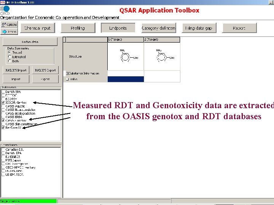Check the OASIS Skin sensitization database
Image resolution: width=274 pixels, height=205 pixels.
coord(3,124)
